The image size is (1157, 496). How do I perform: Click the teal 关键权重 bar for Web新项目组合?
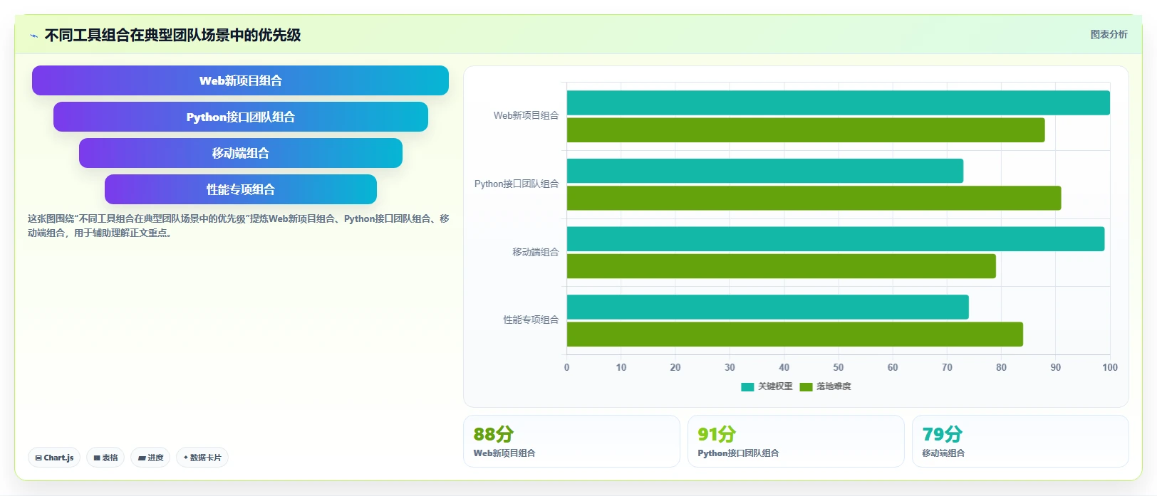(x=838, y=102)
